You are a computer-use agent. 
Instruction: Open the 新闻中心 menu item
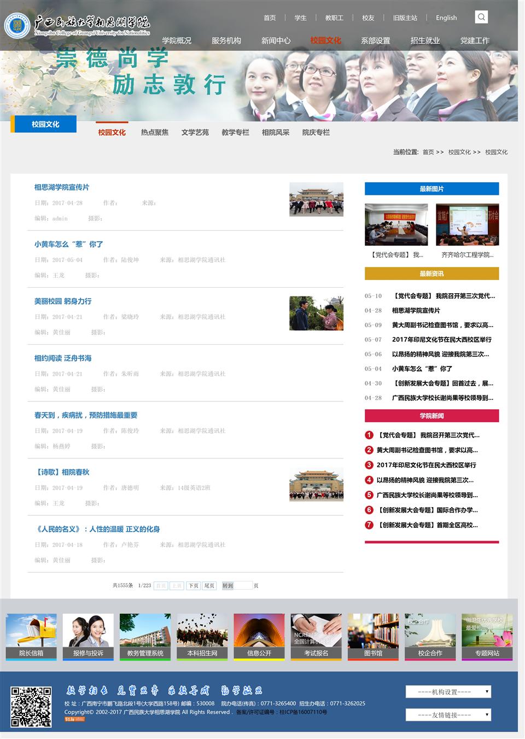click(x=276, y=40)
